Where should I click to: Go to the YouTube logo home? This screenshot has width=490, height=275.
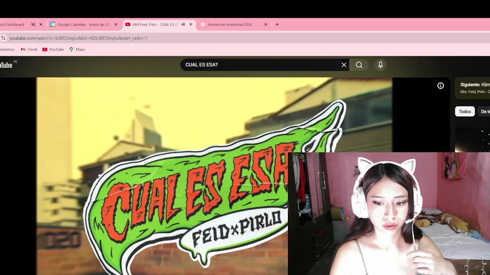(6, 65)
